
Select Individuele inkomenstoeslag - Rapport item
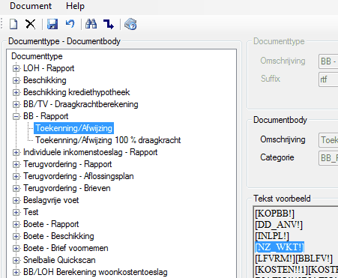91,152
